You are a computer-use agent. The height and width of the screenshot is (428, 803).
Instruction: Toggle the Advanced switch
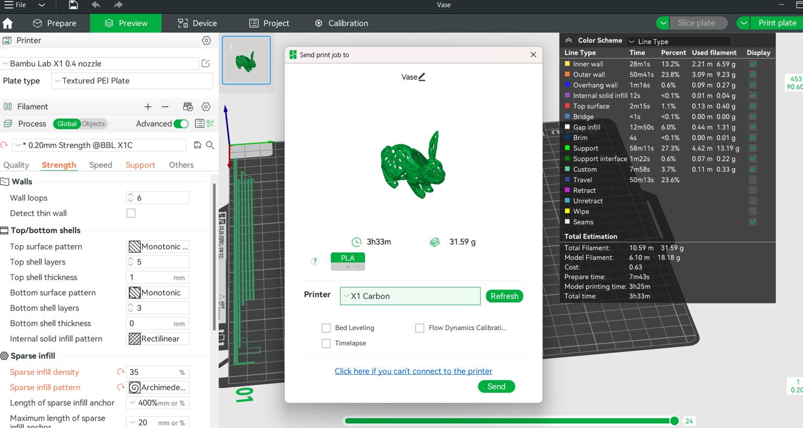pos(181,124)
